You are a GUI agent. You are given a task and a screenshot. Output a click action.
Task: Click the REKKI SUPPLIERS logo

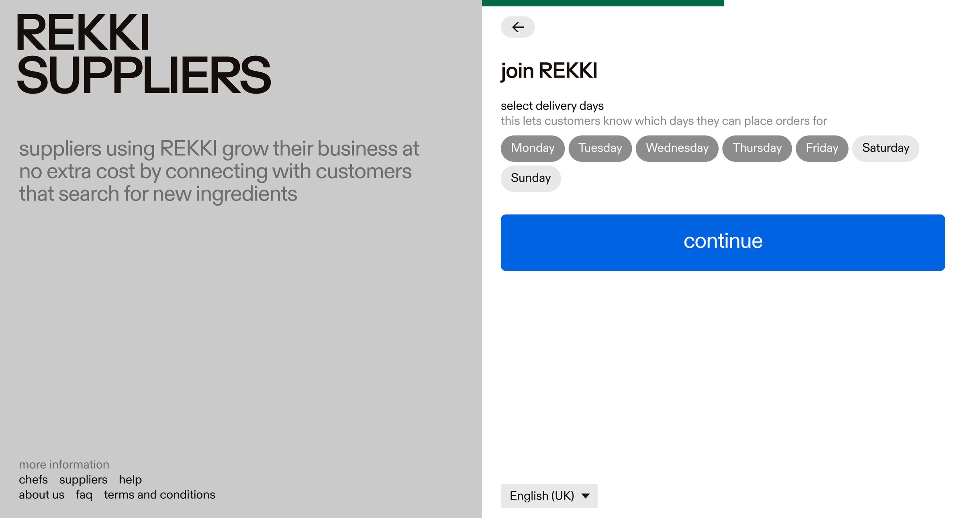[x=143, y=54]
